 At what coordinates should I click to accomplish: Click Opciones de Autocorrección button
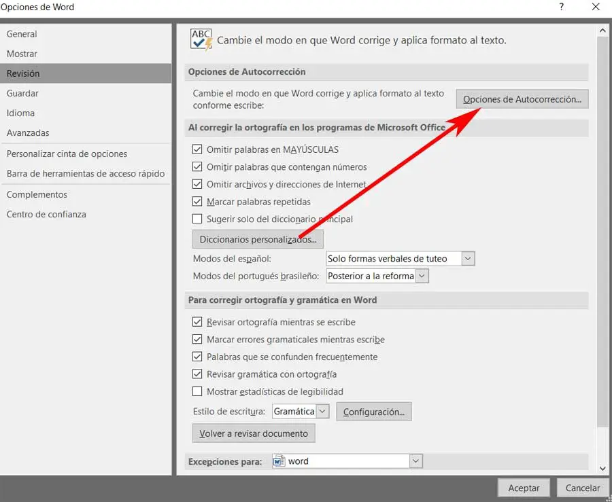coord(522,99)
